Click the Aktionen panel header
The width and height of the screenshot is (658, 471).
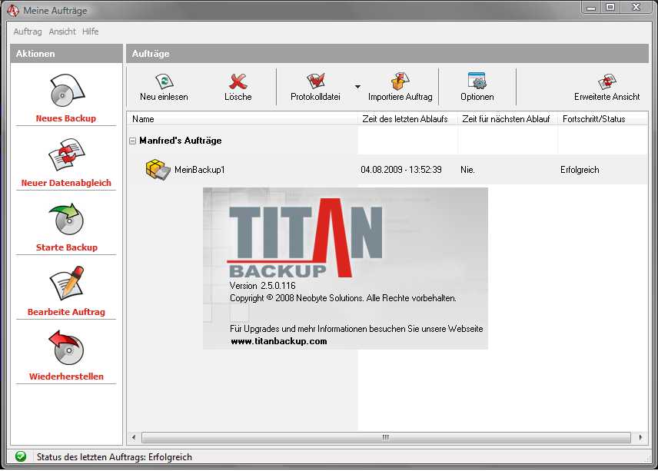pos(66,54)
